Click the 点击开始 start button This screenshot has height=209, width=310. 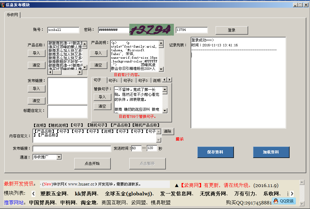[x=92, y=164]
